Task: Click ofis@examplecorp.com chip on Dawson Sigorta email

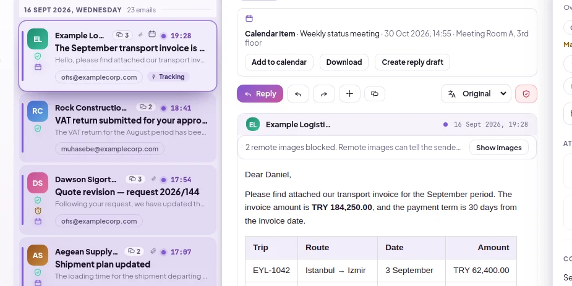Action: tap(99, 221)
